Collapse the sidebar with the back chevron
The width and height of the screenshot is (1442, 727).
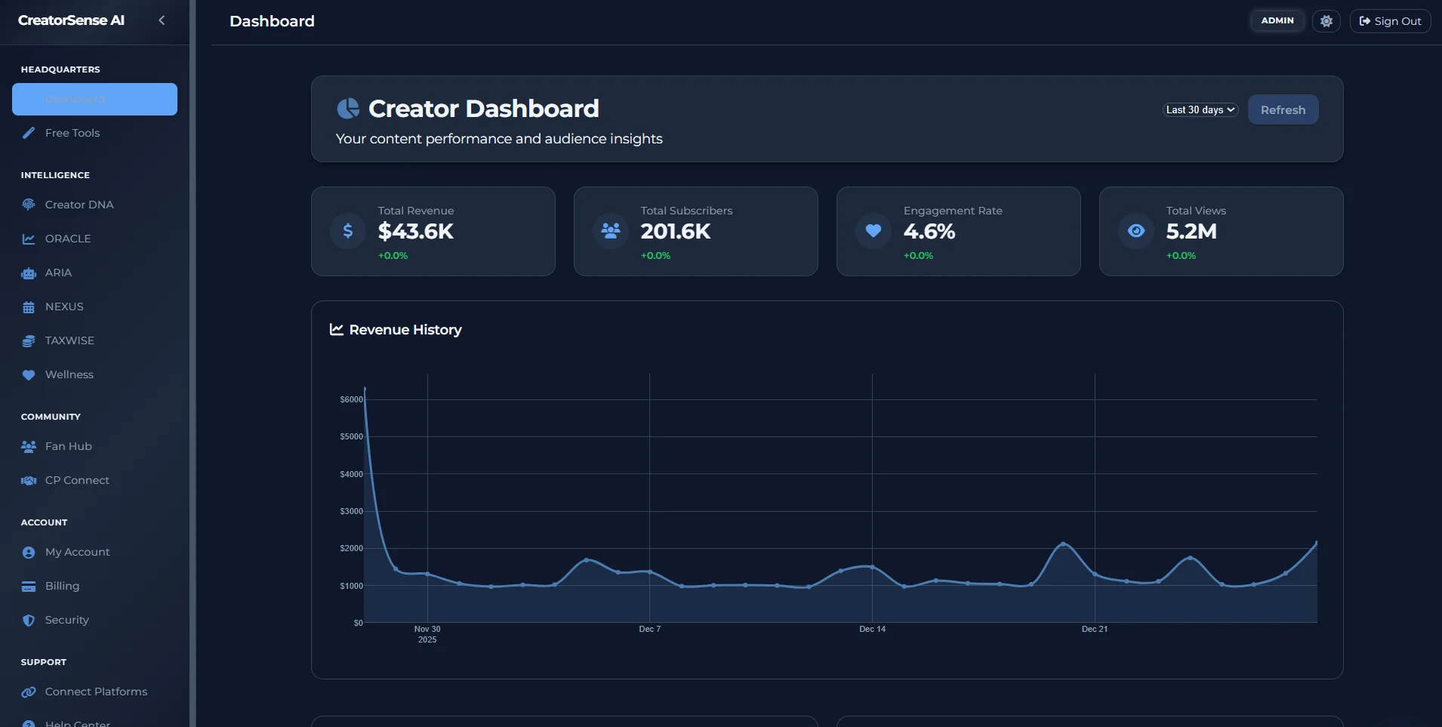tap(162, 20)
